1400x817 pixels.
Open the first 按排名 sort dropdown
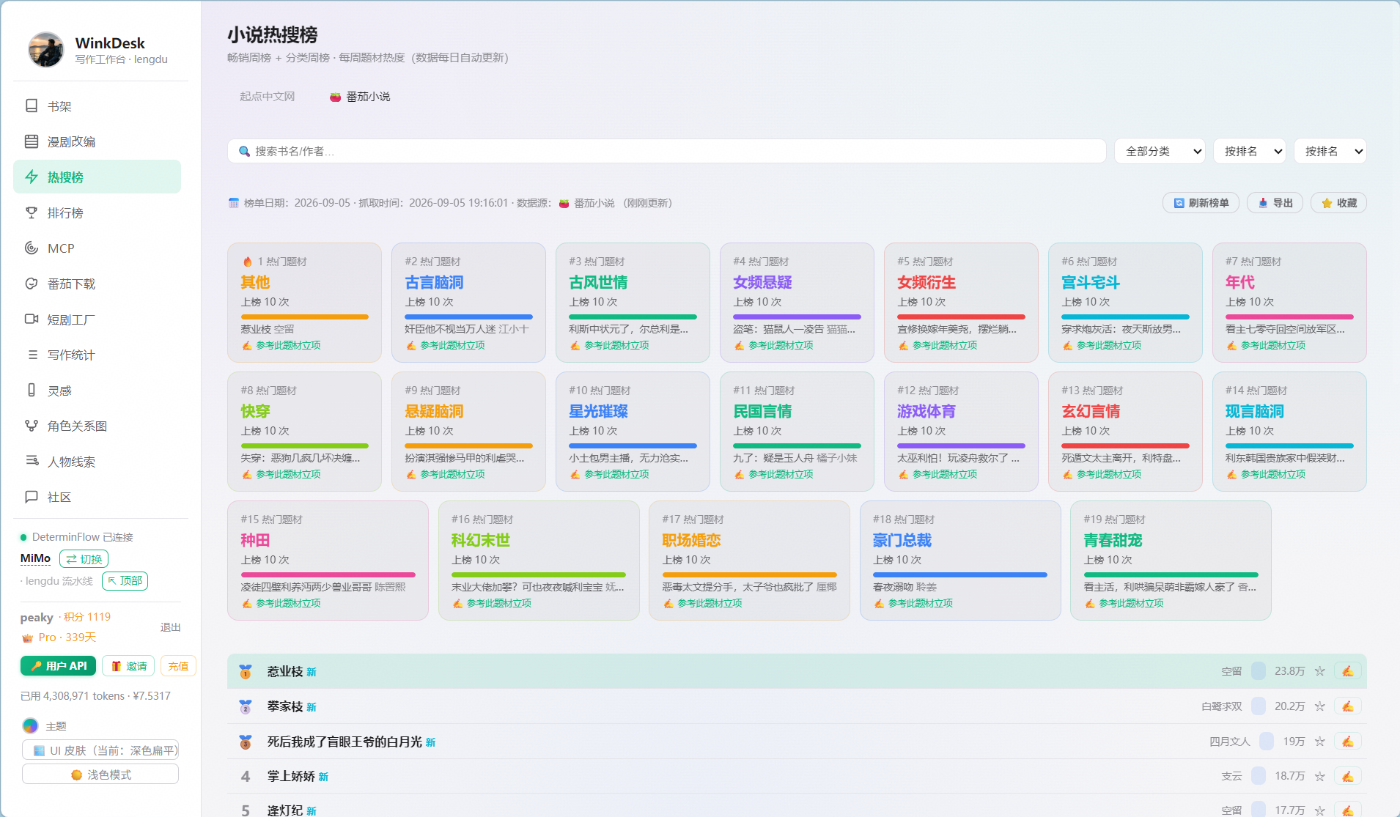[x=1250, y=151]
